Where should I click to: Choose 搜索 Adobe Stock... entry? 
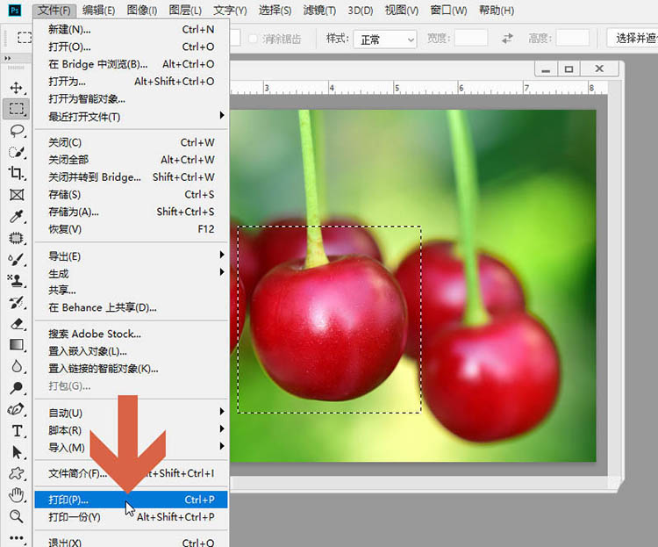coord(132,334)
